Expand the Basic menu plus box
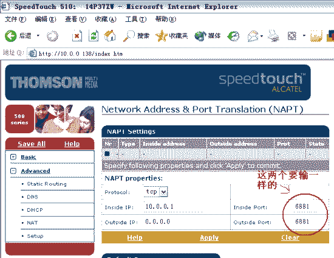Viewport: 334px width, 258px height. click(13, 157)
